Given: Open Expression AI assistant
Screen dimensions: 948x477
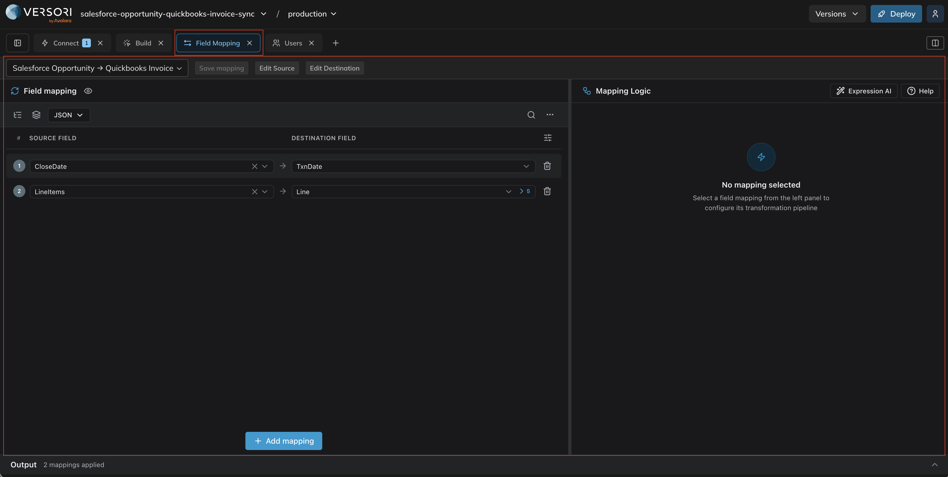Looking at the screenshot, I should (864, 91).
